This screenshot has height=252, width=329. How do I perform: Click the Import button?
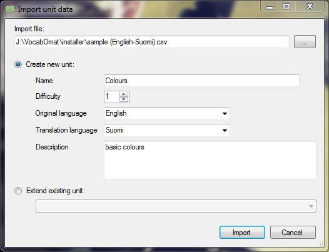pos(242,232)
